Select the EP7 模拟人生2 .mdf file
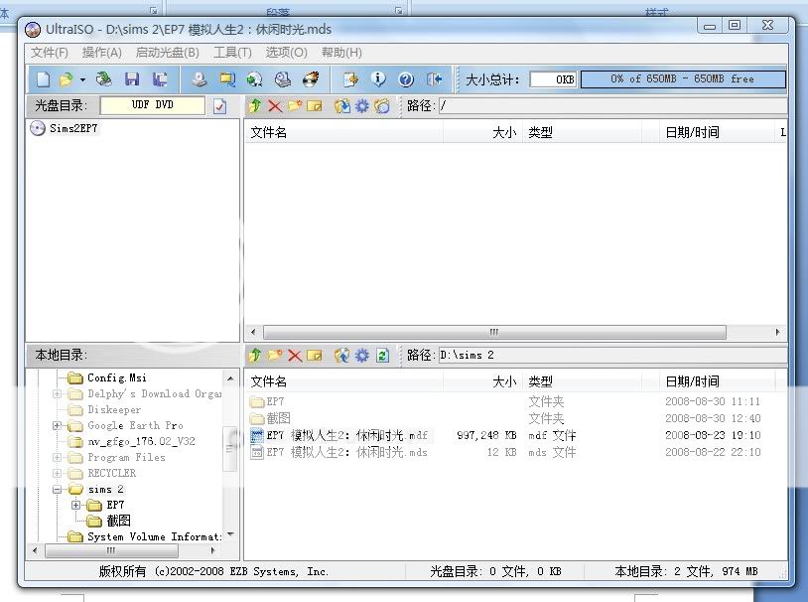 tap(347, 435)
